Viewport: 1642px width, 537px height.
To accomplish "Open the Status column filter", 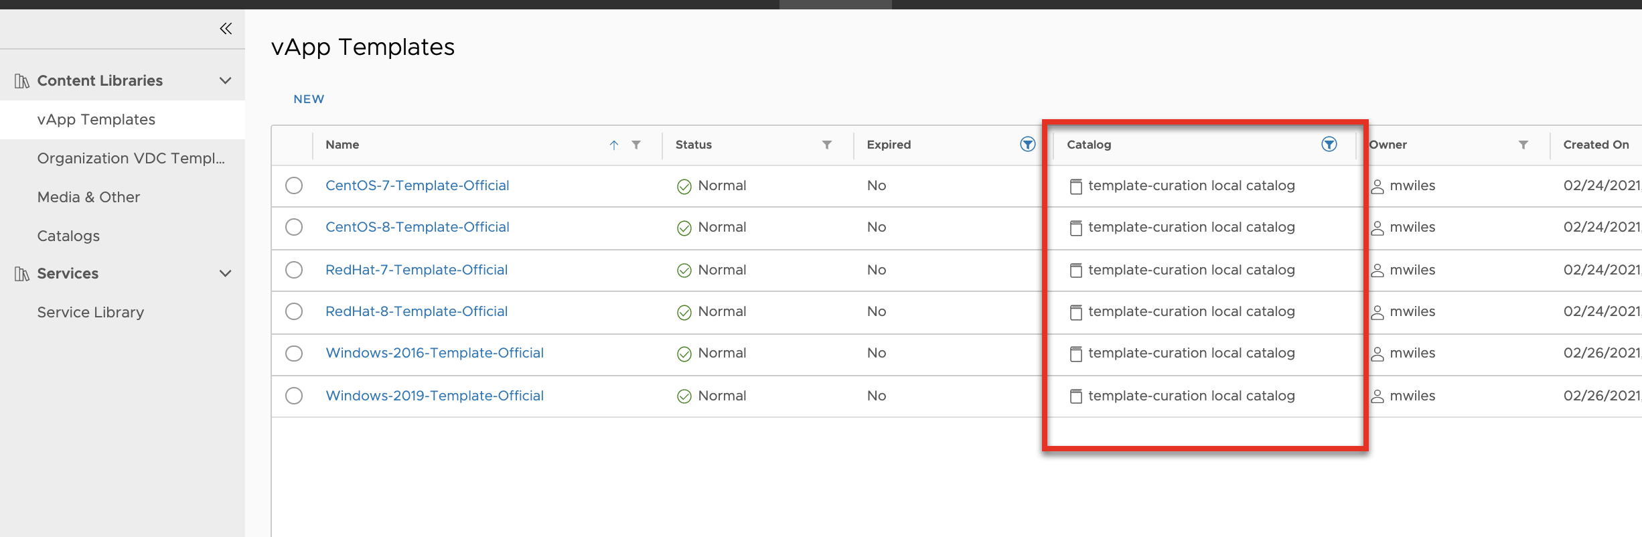I will tap(827, 145).
